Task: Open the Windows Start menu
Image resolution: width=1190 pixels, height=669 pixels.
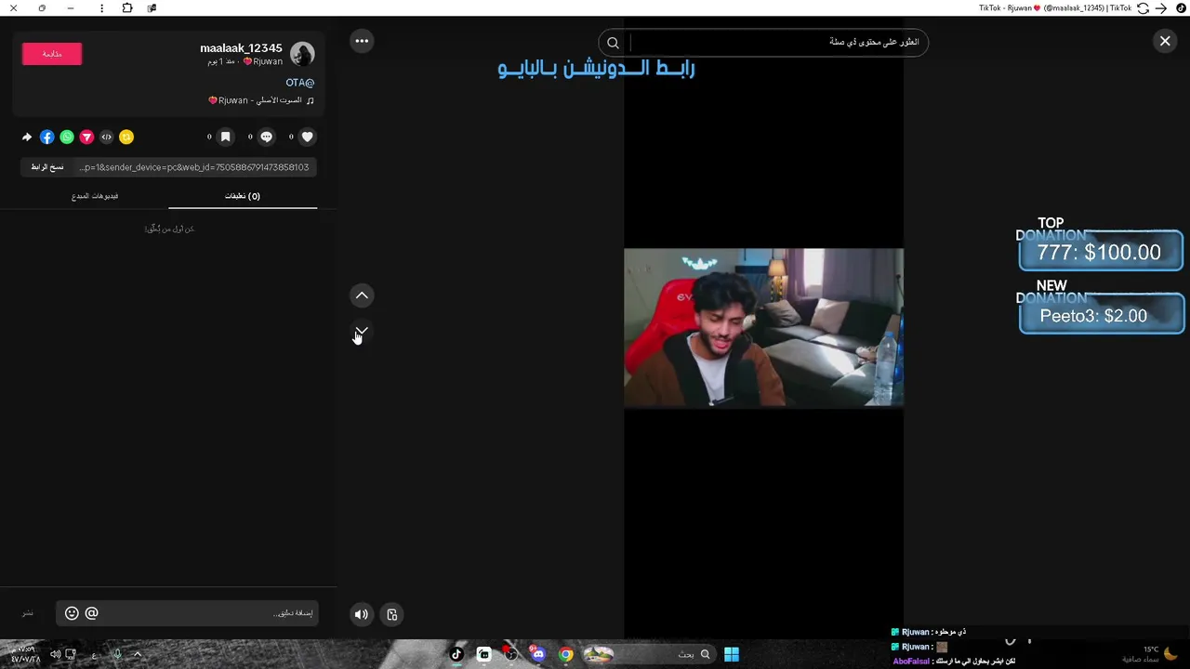Action: pos(732,654)
